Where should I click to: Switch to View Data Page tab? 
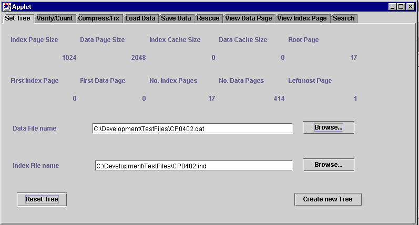tap(249, 18)
